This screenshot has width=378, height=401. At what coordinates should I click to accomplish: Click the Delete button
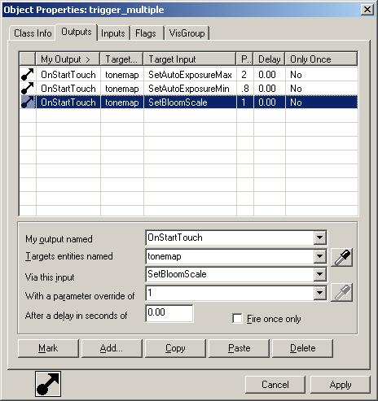click(302, 348)
